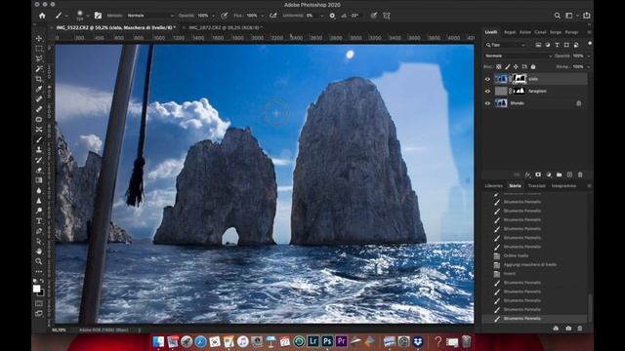Toggle lock all on layer
This screenshot has width=625, height=351.
click(533, 67)
